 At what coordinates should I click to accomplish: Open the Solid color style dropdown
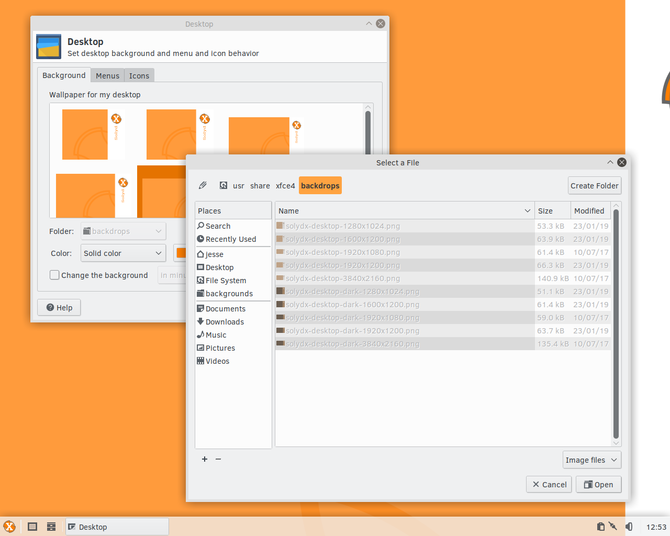click(124, 253)
